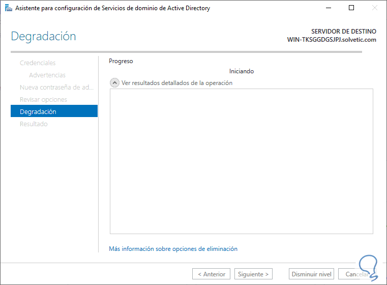
Task: Select Nueva contraseña de ad... step
Action: pyautogui.click(x=56, y=88)
